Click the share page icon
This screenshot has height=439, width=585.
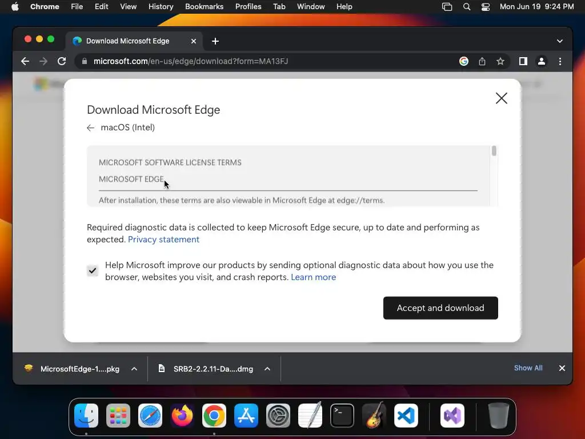(x=482, y=61)
